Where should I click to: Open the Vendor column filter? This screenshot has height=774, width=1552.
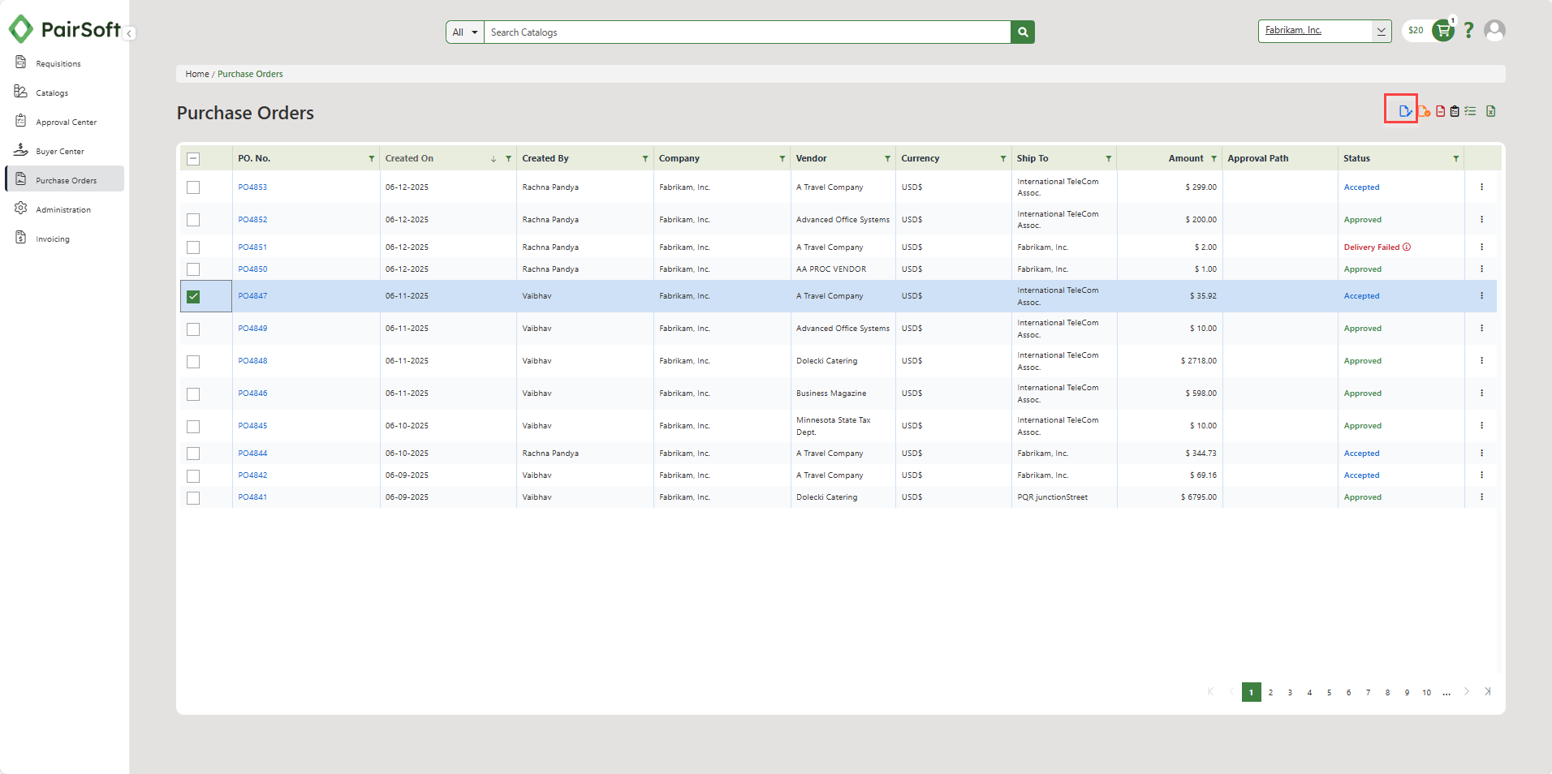coord(887,159)
